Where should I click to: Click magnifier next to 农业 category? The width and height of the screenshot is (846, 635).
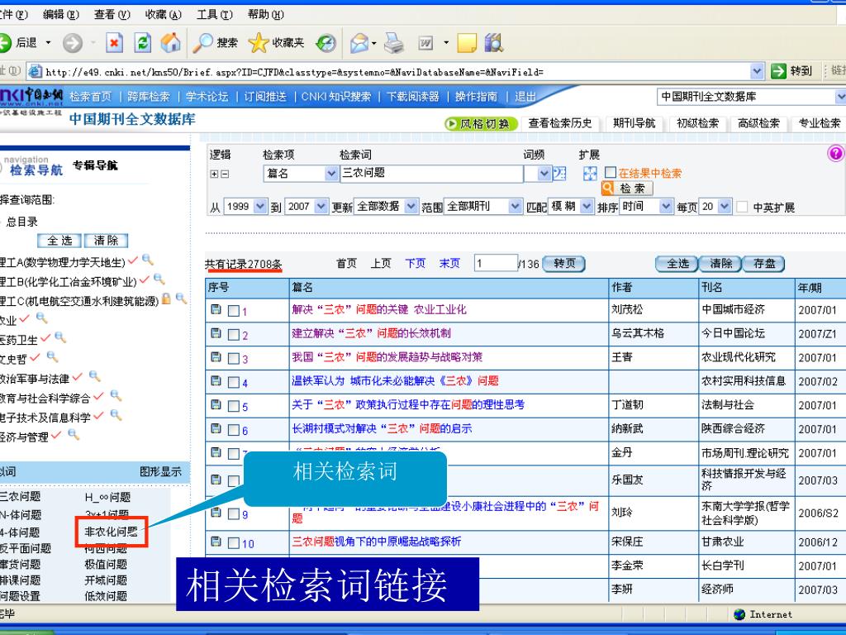tap(41, 318)
